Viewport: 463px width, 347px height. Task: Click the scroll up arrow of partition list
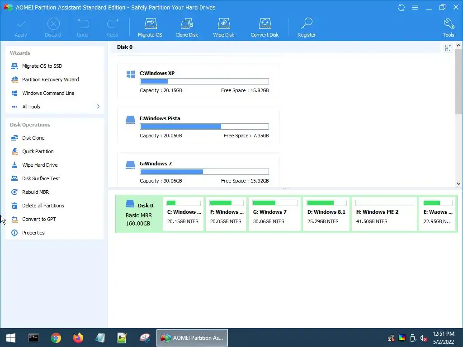tap(458, 46)
